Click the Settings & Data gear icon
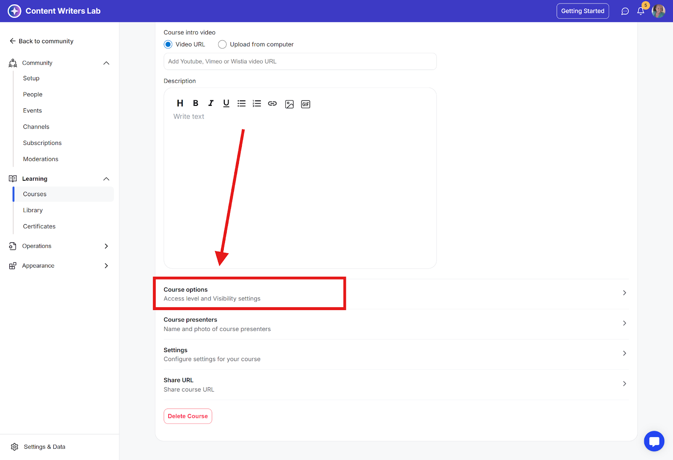The image size is (673, 460). pyautogui.click(x=15, y=447)
